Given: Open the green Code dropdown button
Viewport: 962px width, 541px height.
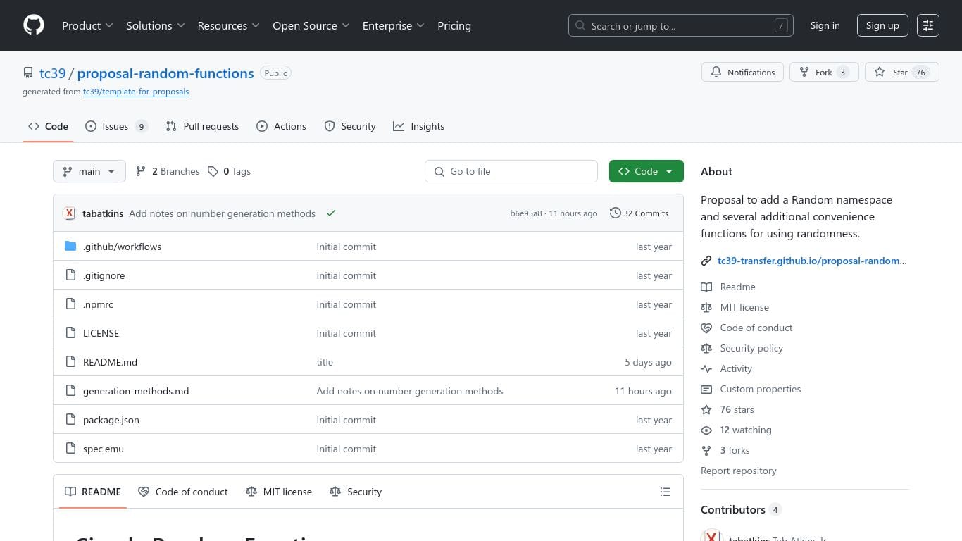Looking at the screenshot, I should [x=646, y=171].
